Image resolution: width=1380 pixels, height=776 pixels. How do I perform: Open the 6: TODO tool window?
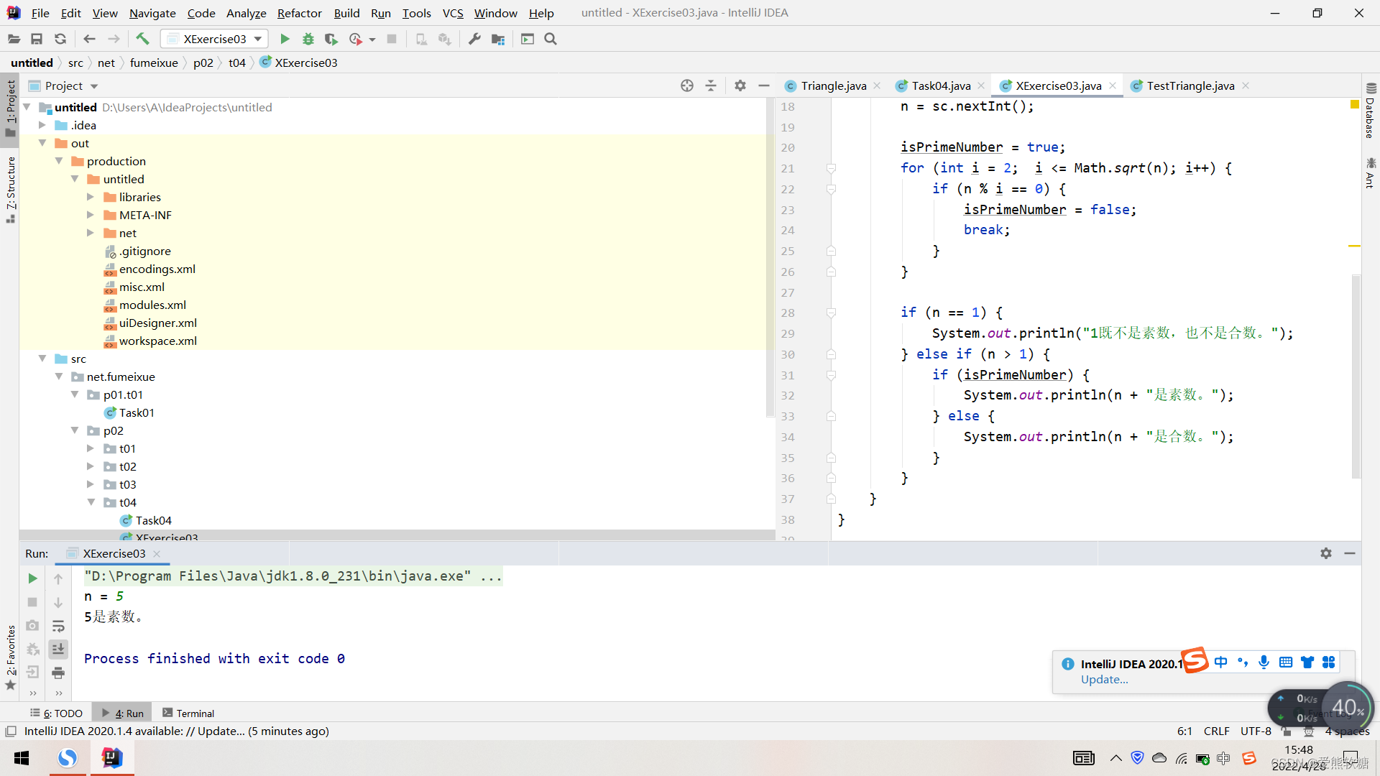[56, 713]
